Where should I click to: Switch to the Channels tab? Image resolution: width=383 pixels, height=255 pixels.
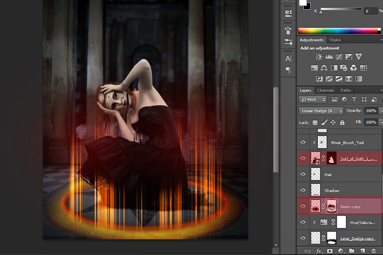(x=326, y=91)
